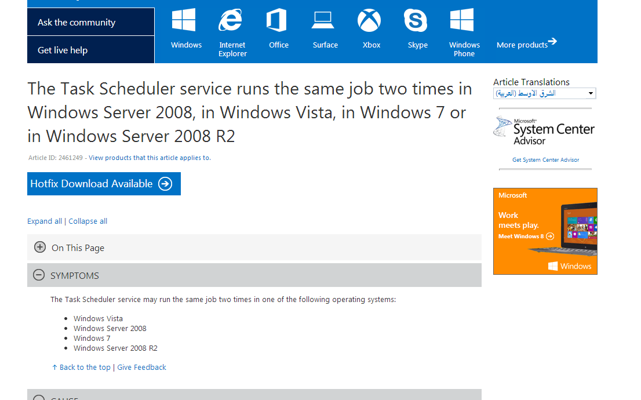Click the Article ID: 2461249 text
Screen dimensions: 641x400
coord(56,158)
